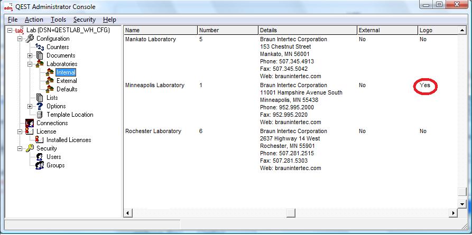
Task: Sort list by Number column header
Action: (227, 30)
